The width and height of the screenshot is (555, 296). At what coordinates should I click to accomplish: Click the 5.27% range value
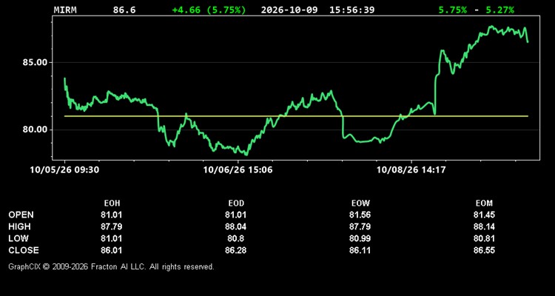[x=499, y=10]
